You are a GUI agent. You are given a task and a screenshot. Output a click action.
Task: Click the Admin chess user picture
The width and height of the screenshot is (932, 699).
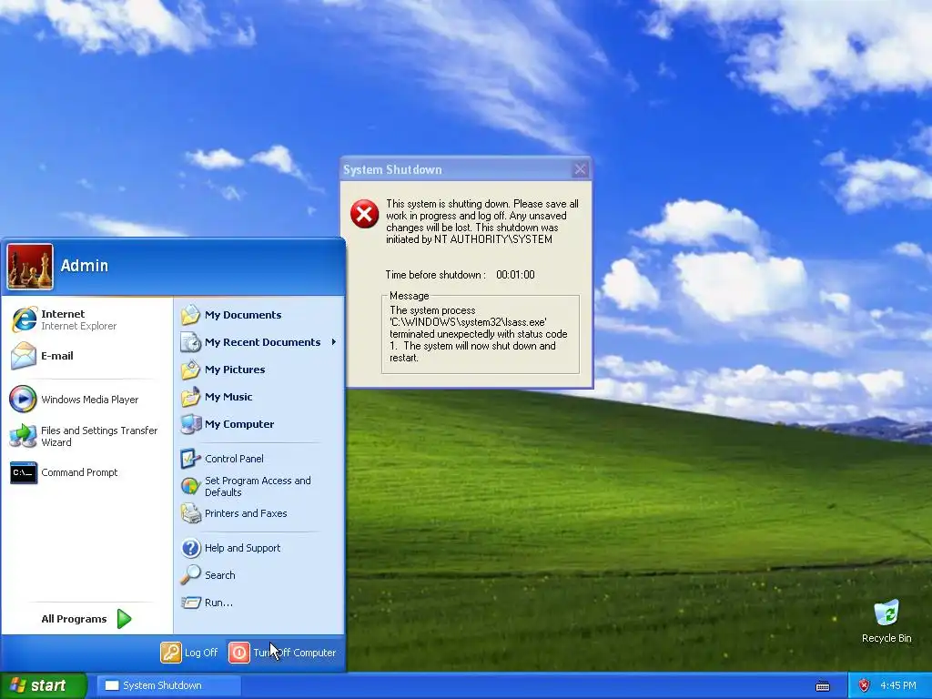[30, 267]
